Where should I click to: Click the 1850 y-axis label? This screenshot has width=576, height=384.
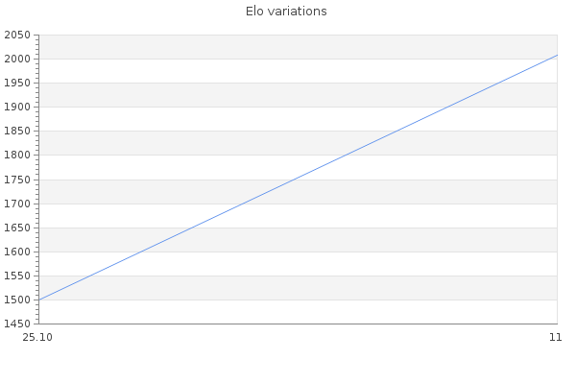18,131
